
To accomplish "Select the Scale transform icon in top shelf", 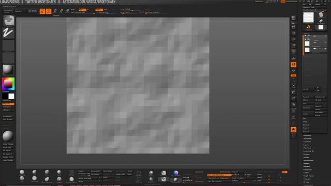I will (61, 11).
